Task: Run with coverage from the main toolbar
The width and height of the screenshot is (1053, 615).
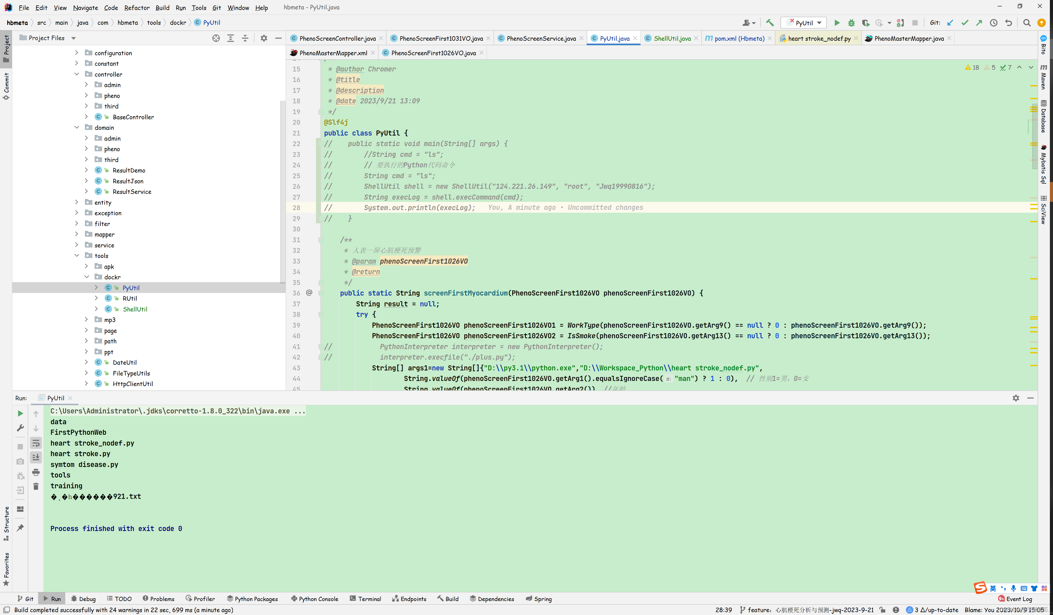Action: pyautogui.click(x=865, y=23)
